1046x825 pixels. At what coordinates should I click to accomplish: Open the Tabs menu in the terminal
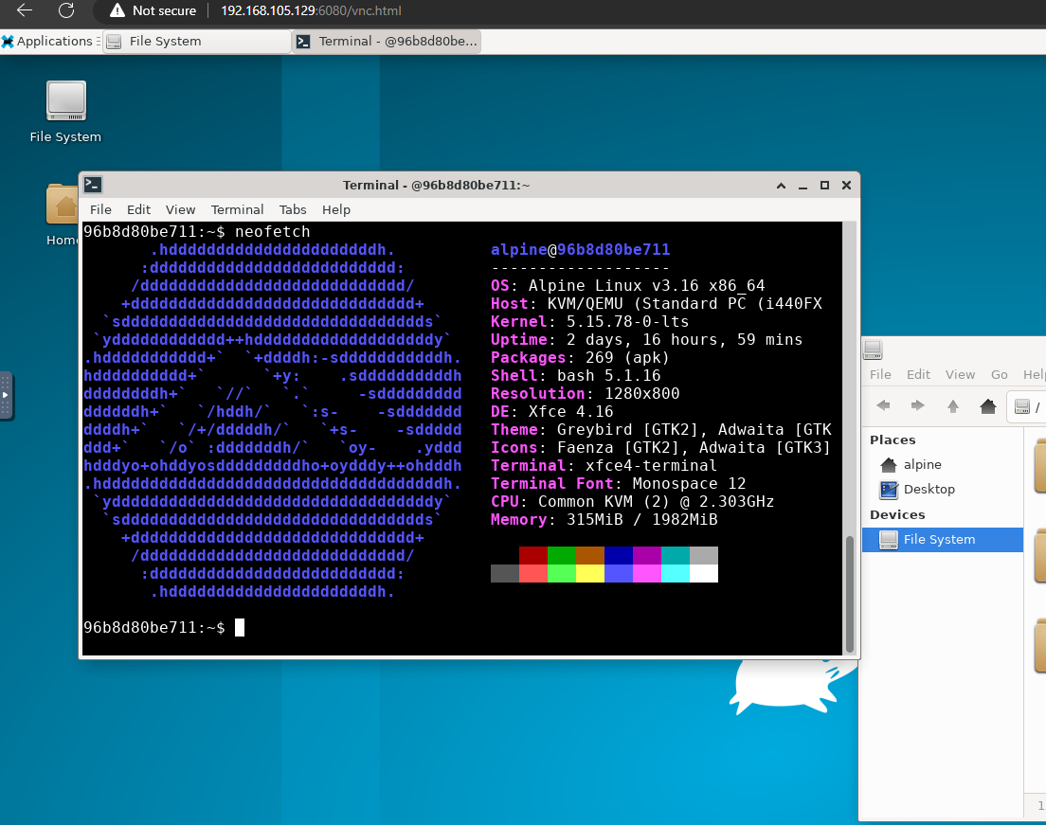[x=293, y=209]
